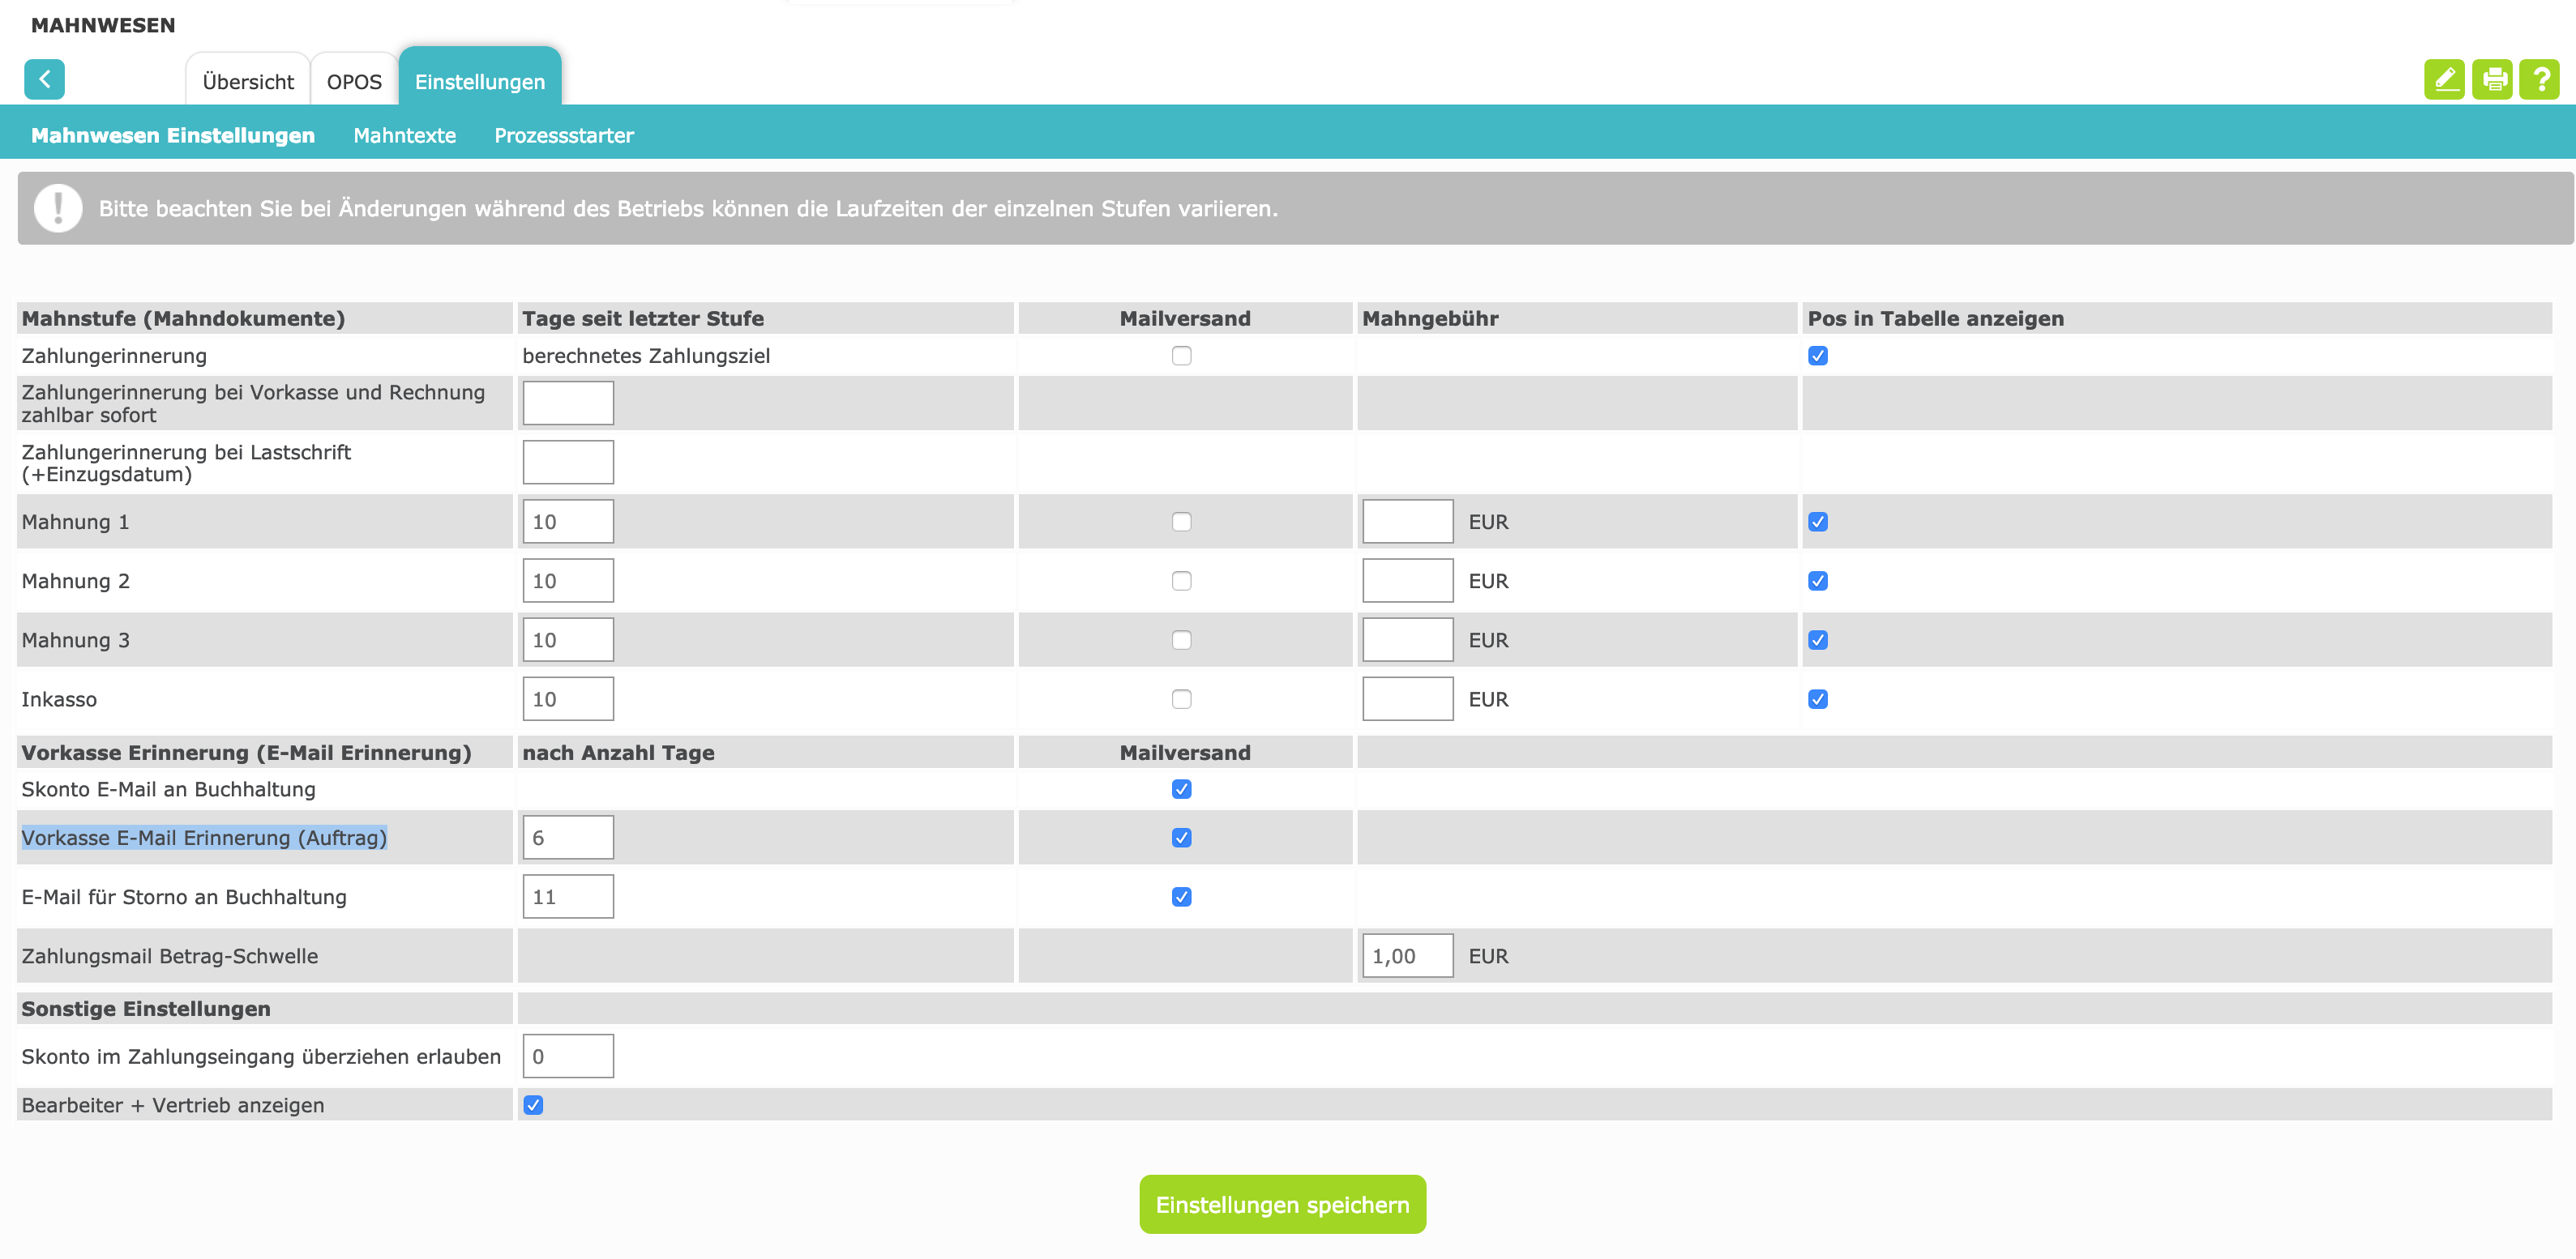Click the back arrow icon

(x=44, y=80)
